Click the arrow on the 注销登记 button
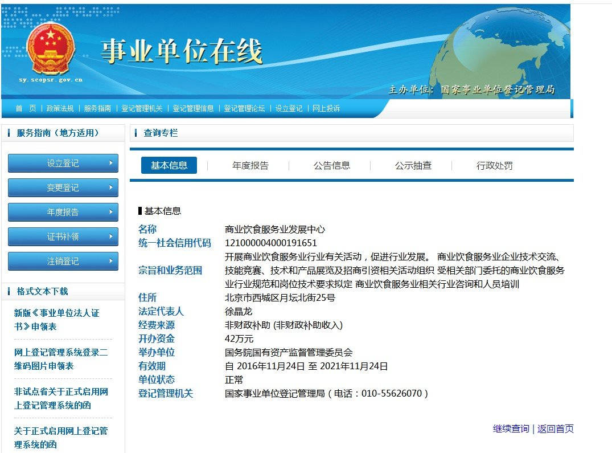 coord(112,261)
